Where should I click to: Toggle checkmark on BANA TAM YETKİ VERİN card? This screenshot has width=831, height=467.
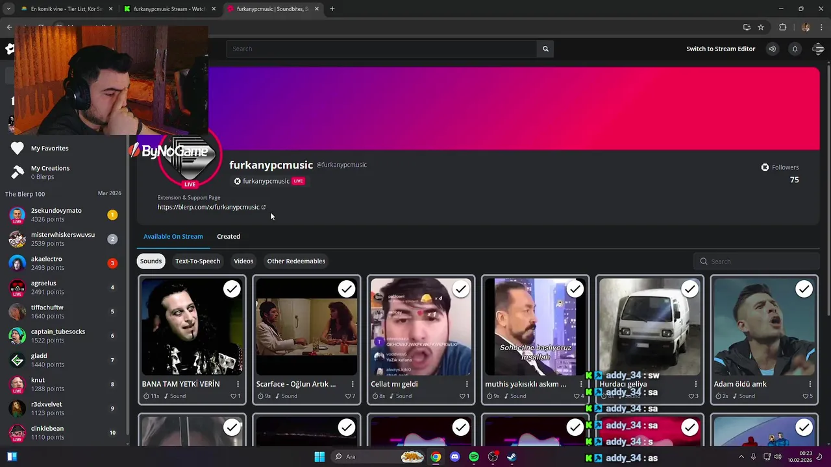[x=232, y=289]
